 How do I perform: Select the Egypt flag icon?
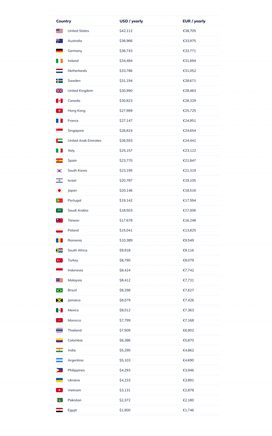click(x=59, y=410)
